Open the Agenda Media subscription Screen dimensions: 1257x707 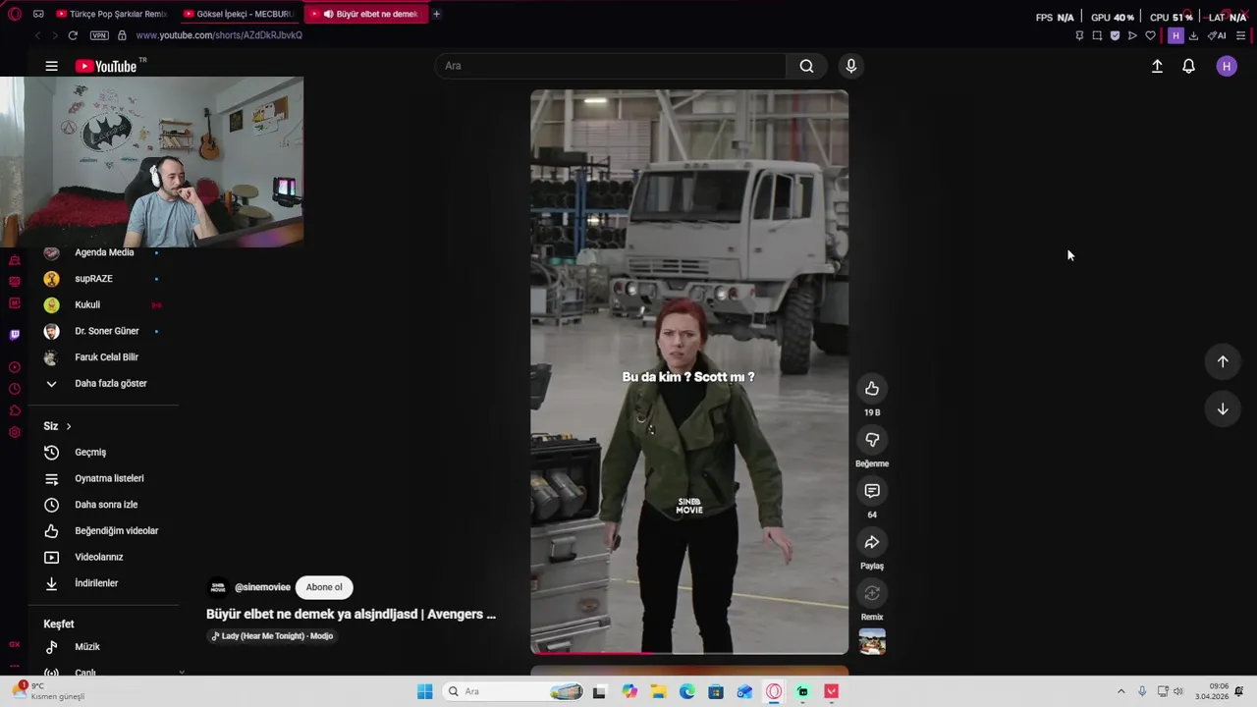[x=103, y=252]
